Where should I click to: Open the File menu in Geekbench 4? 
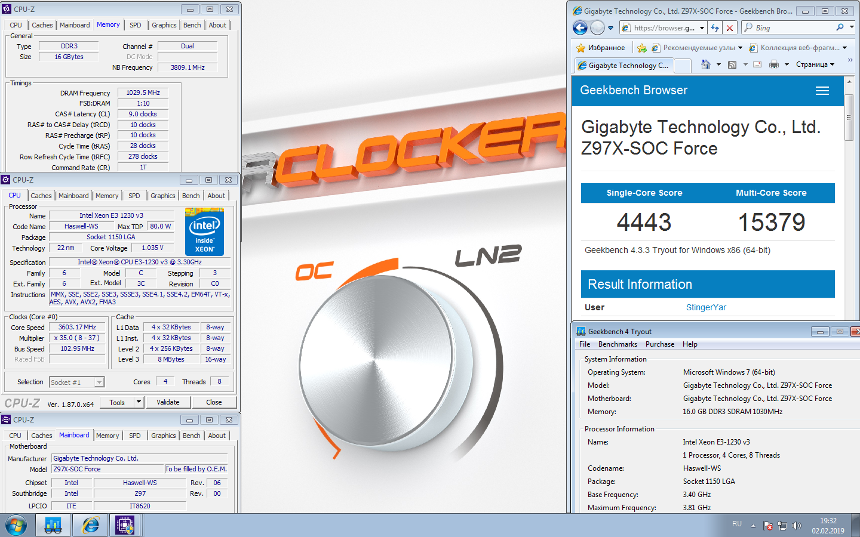coord(585,344)
